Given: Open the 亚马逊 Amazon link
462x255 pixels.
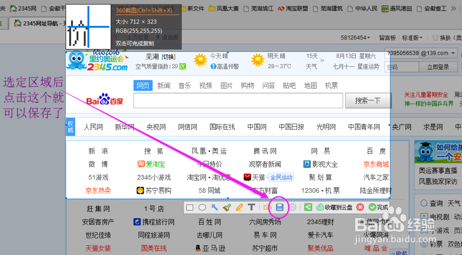Looking at the screenshot, I should 210,248.
